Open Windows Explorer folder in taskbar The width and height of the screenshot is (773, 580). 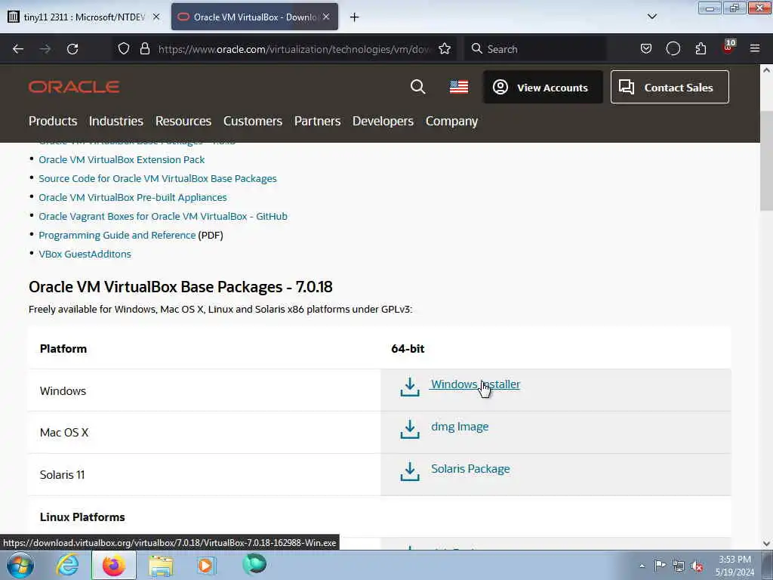(161, 566)
